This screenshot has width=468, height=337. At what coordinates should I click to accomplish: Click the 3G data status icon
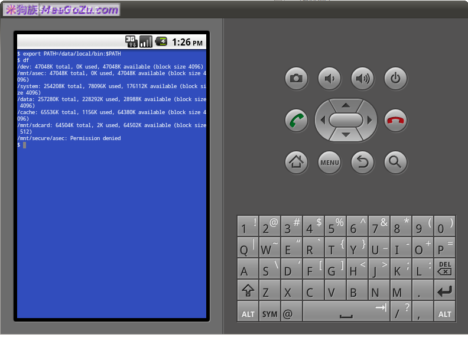(131, 41)
